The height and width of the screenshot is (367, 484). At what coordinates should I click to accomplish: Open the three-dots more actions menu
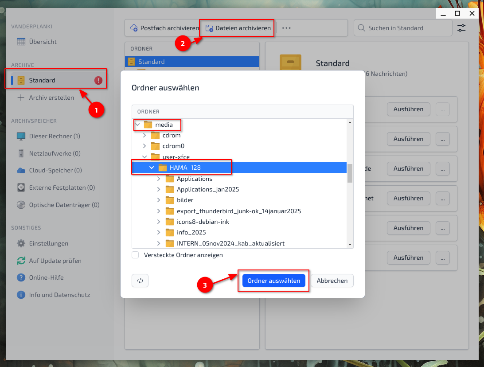click(286, 28)
